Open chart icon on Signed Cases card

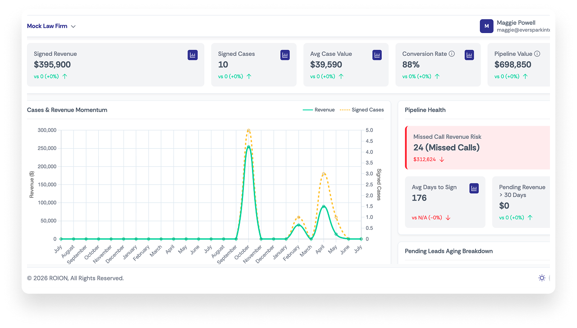285,55
